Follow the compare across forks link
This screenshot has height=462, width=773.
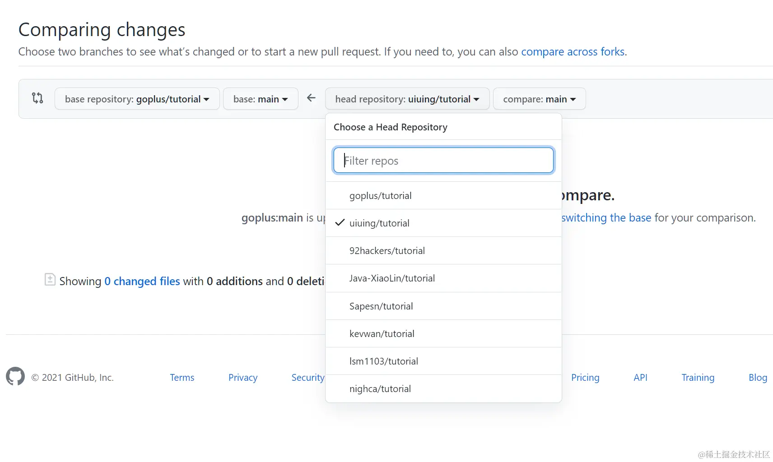[x=573, y=52]
